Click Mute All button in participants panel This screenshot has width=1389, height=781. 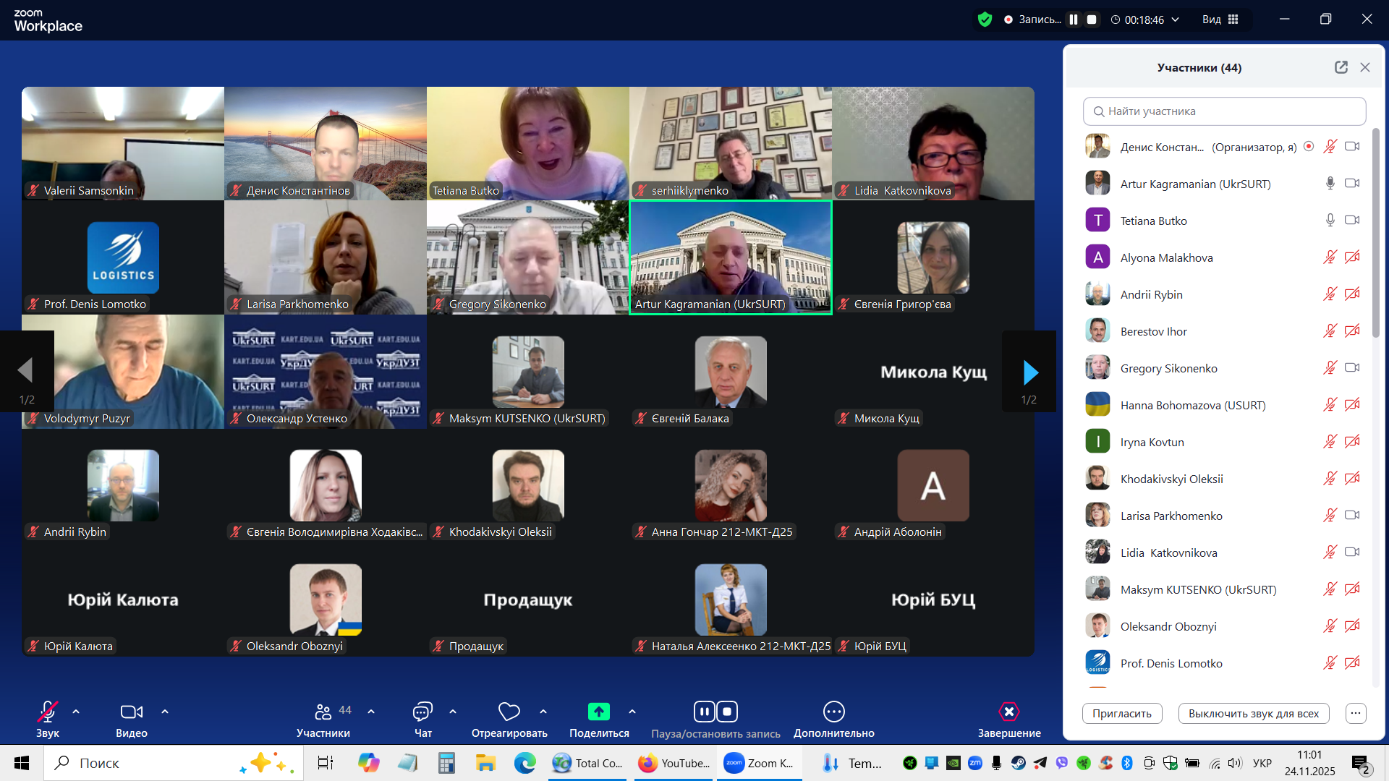click(x=1253, y=714)
